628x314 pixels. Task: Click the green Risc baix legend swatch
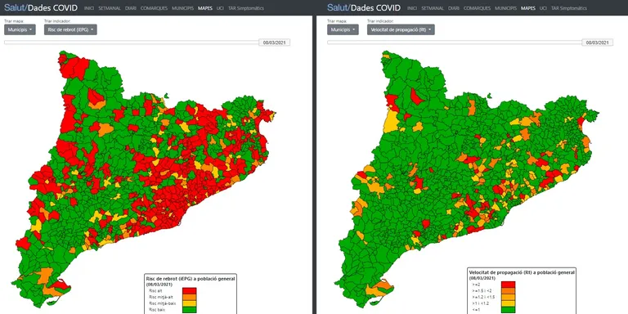point(190,310)
